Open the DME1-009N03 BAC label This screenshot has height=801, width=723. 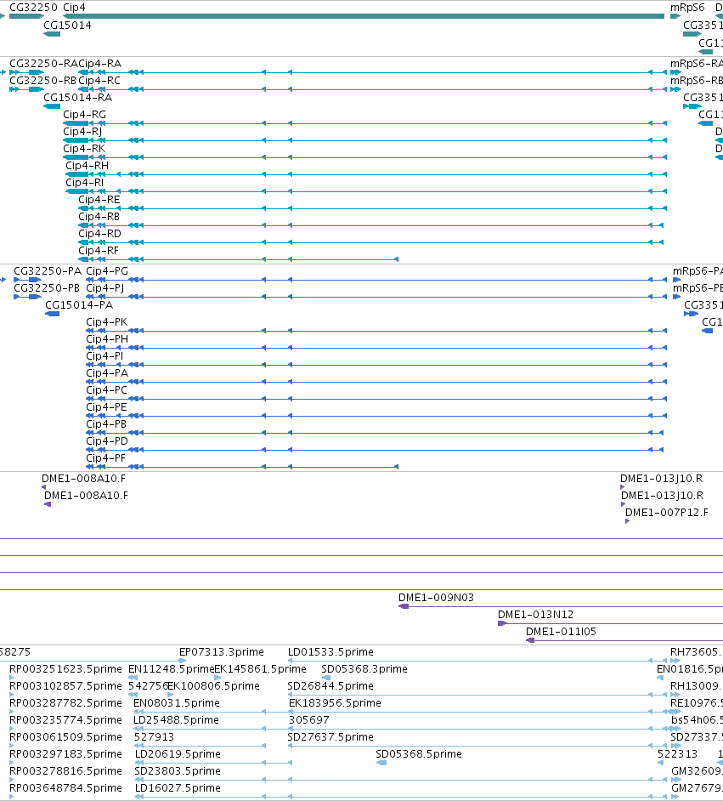coord(436,597)
